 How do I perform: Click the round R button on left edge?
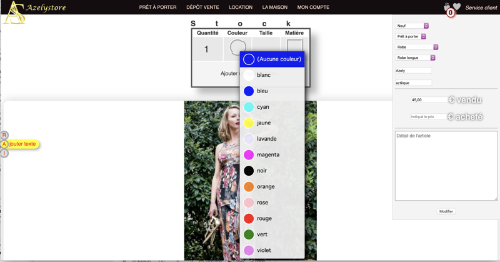click(4, 135)
